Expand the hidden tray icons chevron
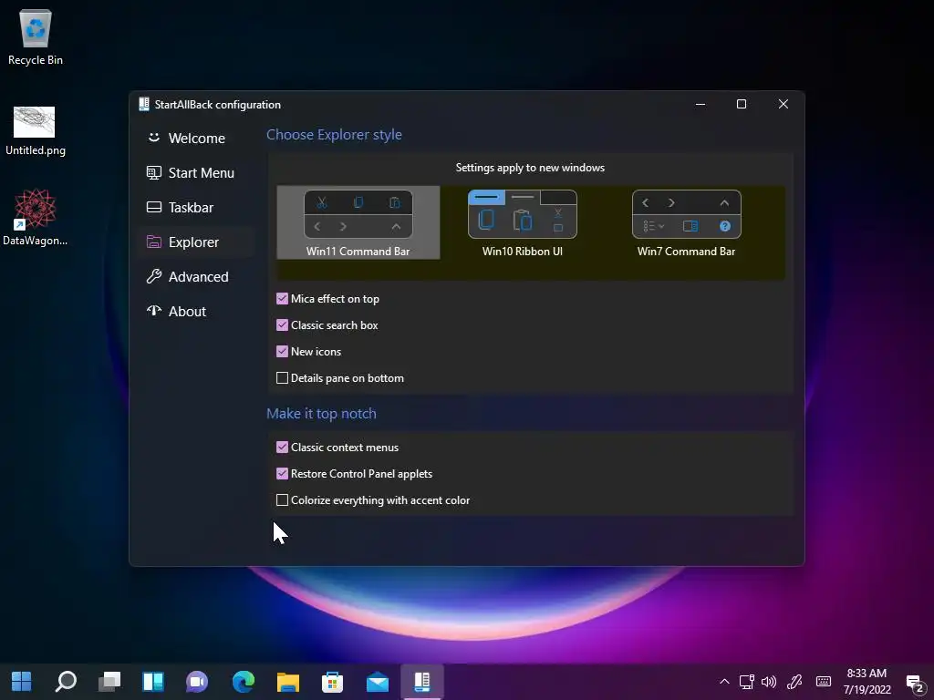Viewport: 934px width, 700px height. click(724, 682)
